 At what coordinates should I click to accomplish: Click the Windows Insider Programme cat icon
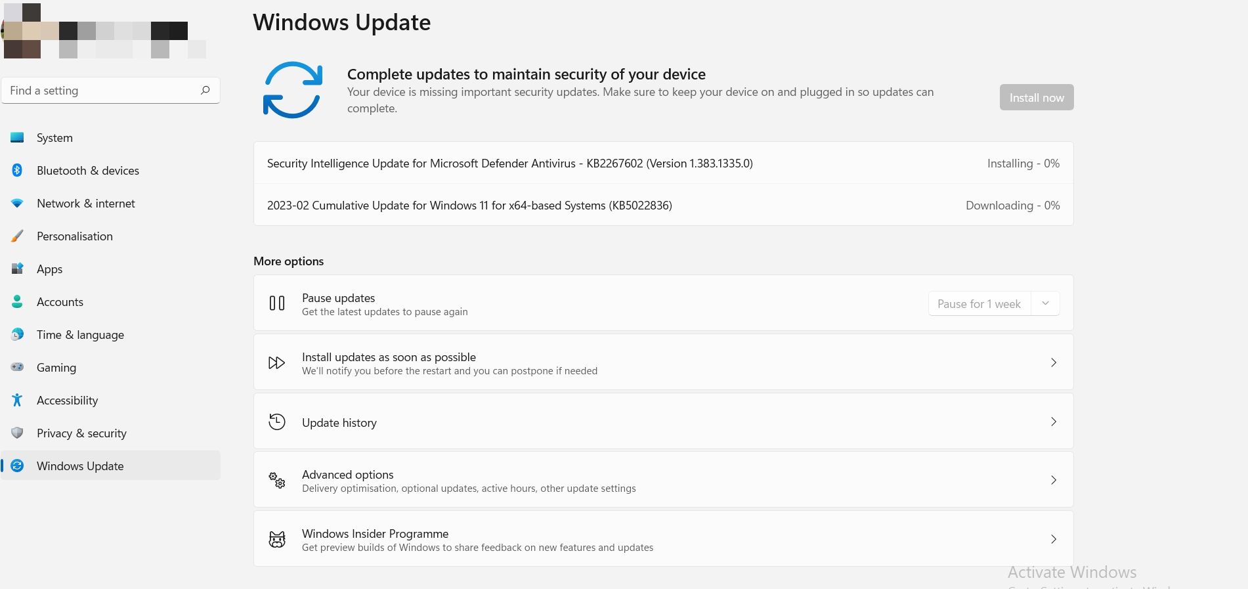277,540
